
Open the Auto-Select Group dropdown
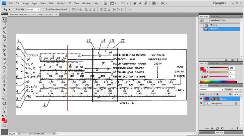click(33, 10)
